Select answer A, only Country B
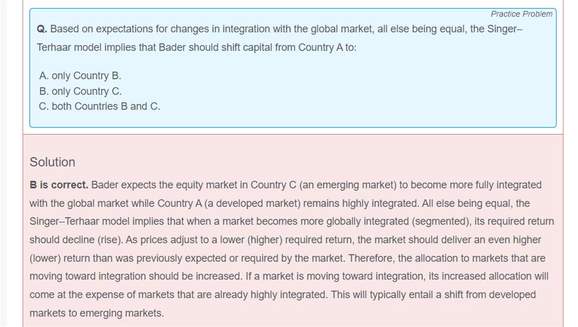Screen dimensions: 578x327 [x=80, y=76]
